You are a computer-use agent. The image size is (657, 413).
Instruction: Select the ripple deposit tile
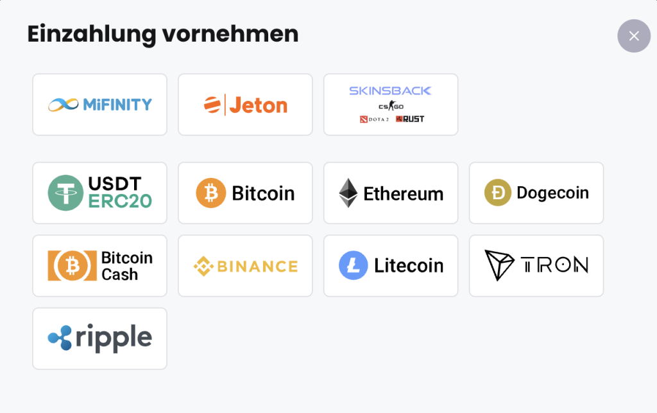(99, 338)
